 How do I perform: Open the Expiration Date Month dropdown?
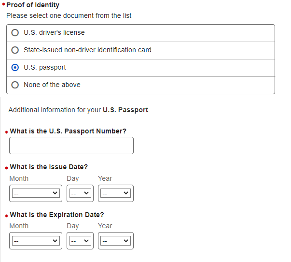point(35,241)
